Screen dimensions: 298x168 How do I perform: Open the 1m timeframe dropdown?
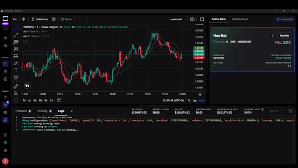15,19
